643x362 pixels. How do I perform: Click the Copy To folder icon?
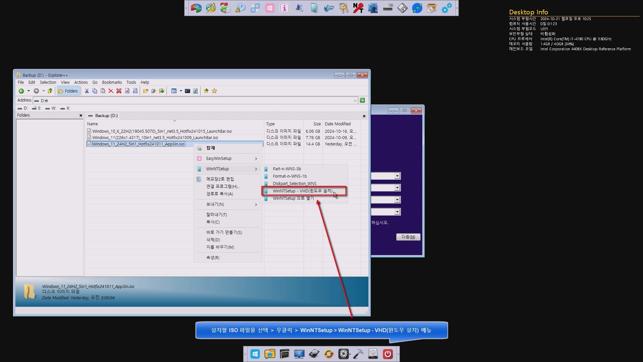click(154, 91)
